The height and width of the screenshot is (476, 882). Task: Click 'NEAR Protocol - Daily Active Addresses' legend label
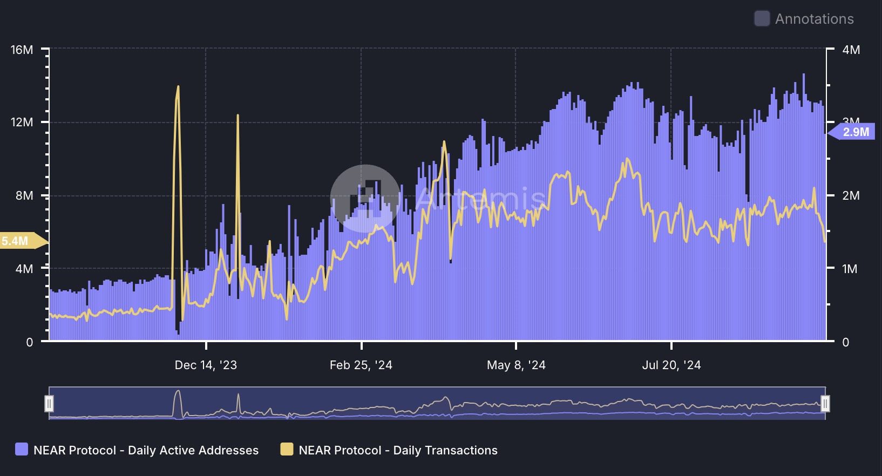coord(146,450)
